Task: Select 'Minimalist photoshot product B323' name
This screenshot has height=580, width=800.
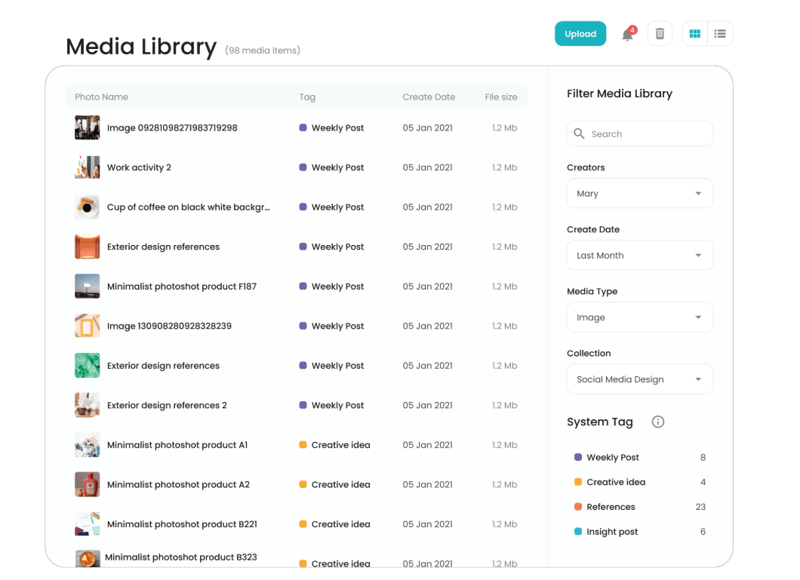Action: tap(180, 557)
